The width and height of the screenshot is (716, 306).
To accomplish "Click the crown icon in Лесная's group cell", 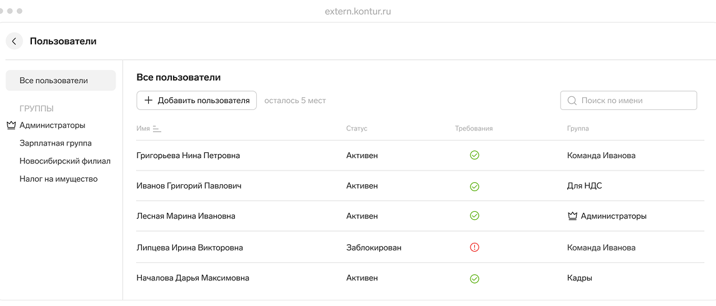I will click(x=572, y=216).
